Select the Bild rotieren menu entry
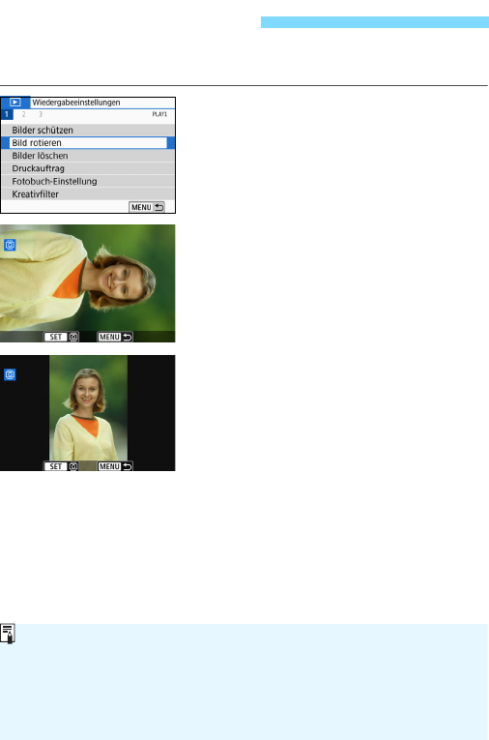The height and width of the screenshot is (740, 489). point(88,143)
